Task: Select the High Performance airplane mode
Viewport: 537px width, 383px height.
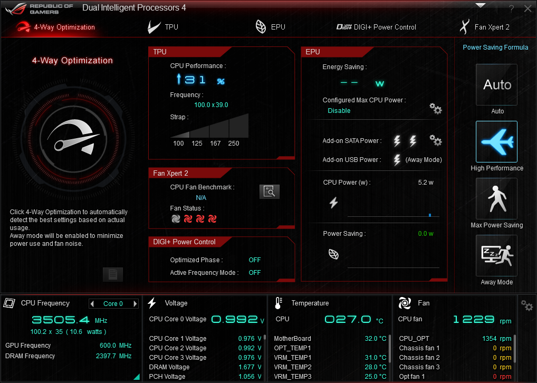Action: pyautogui.click(x=496, y=141)
